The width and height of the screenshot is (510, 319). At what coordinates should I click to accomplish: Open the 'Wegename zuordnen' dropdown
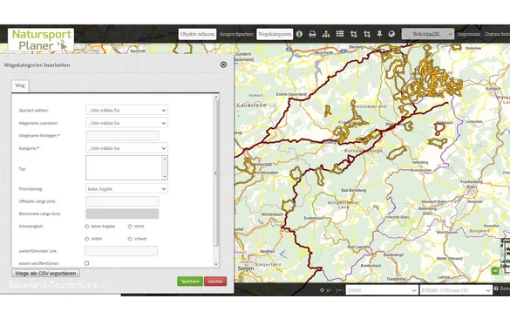[127, 123]
